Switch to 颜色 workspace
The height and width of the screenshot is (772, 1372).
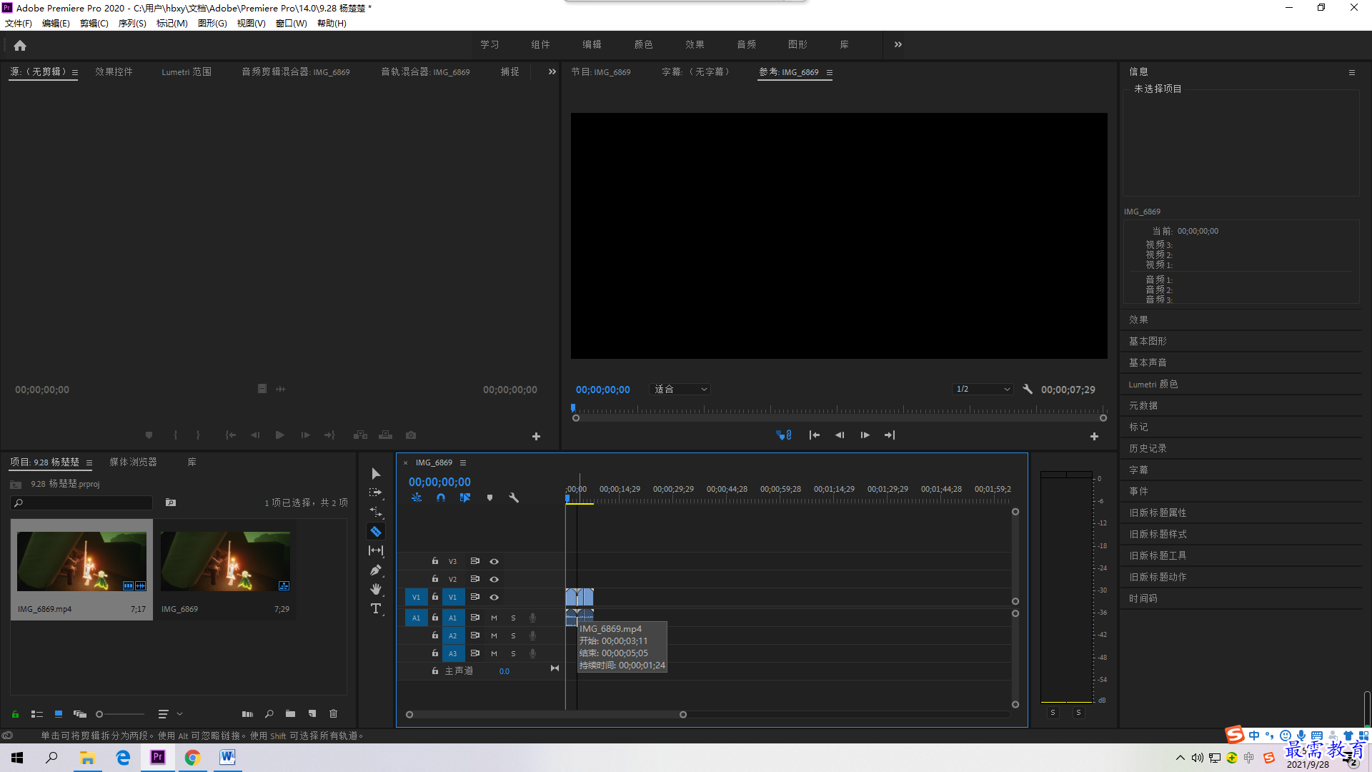pyautogui.click(x=643, y=44)
